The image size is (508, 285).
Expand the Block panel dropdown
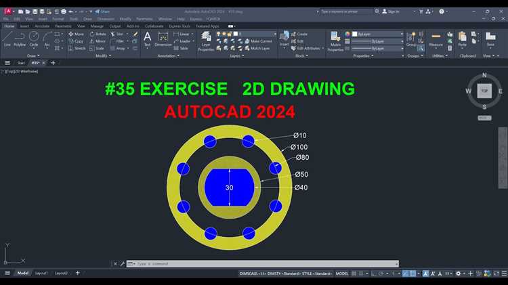pyautogui.click(x=301, y=56)
